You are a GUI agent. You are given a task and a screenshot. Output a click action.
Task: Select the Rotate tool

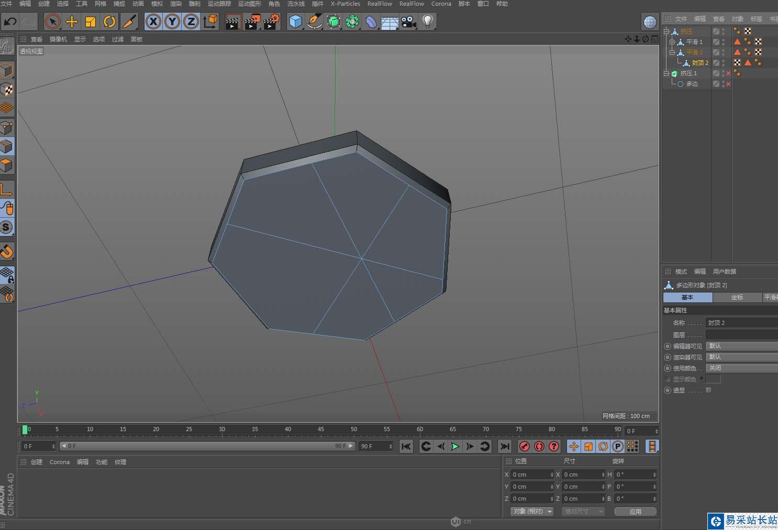(x=109, y=21)
